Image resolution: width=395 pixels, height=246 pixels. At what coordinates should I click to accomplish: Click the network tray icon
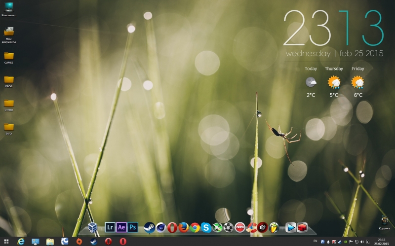point(356,242)
